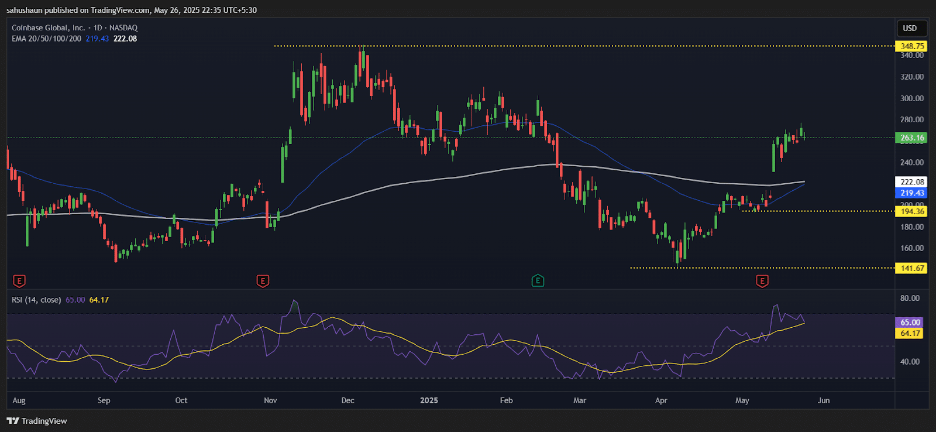This screenshot has width=936, height=432.
Task: Click the 348.75 yellow resistance price label
Action: coord(911,46)
